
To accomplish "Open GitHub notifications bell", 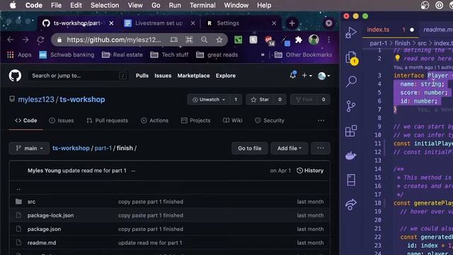I will tap(292, 75).
